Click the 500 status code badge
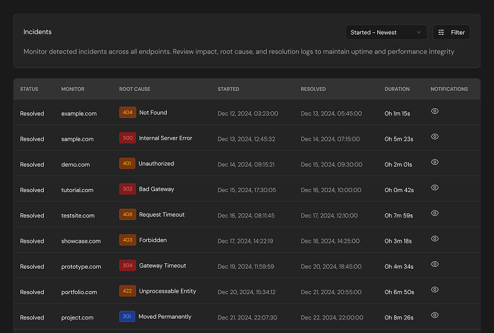 pos(128,138)
